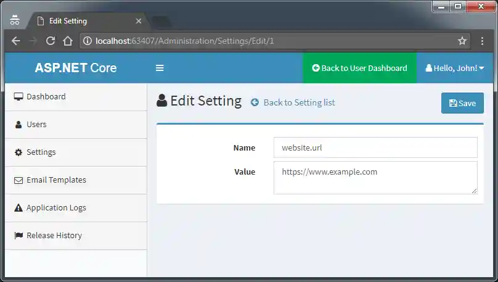This screenshot has width=498, height=282.
Task: Open the site information icon in address bar
Action: click(x=88, y=41)
